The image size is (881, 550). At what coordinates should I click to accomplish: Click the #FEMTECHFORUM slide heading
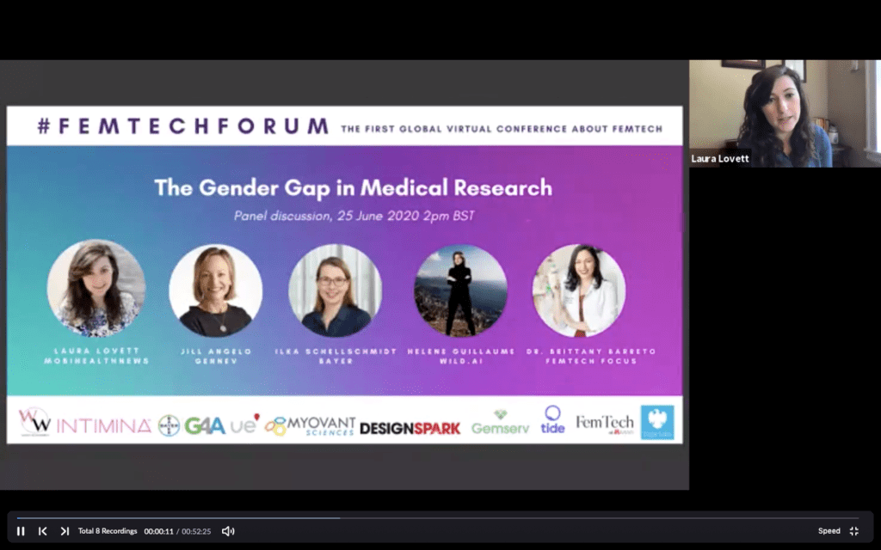183,126
